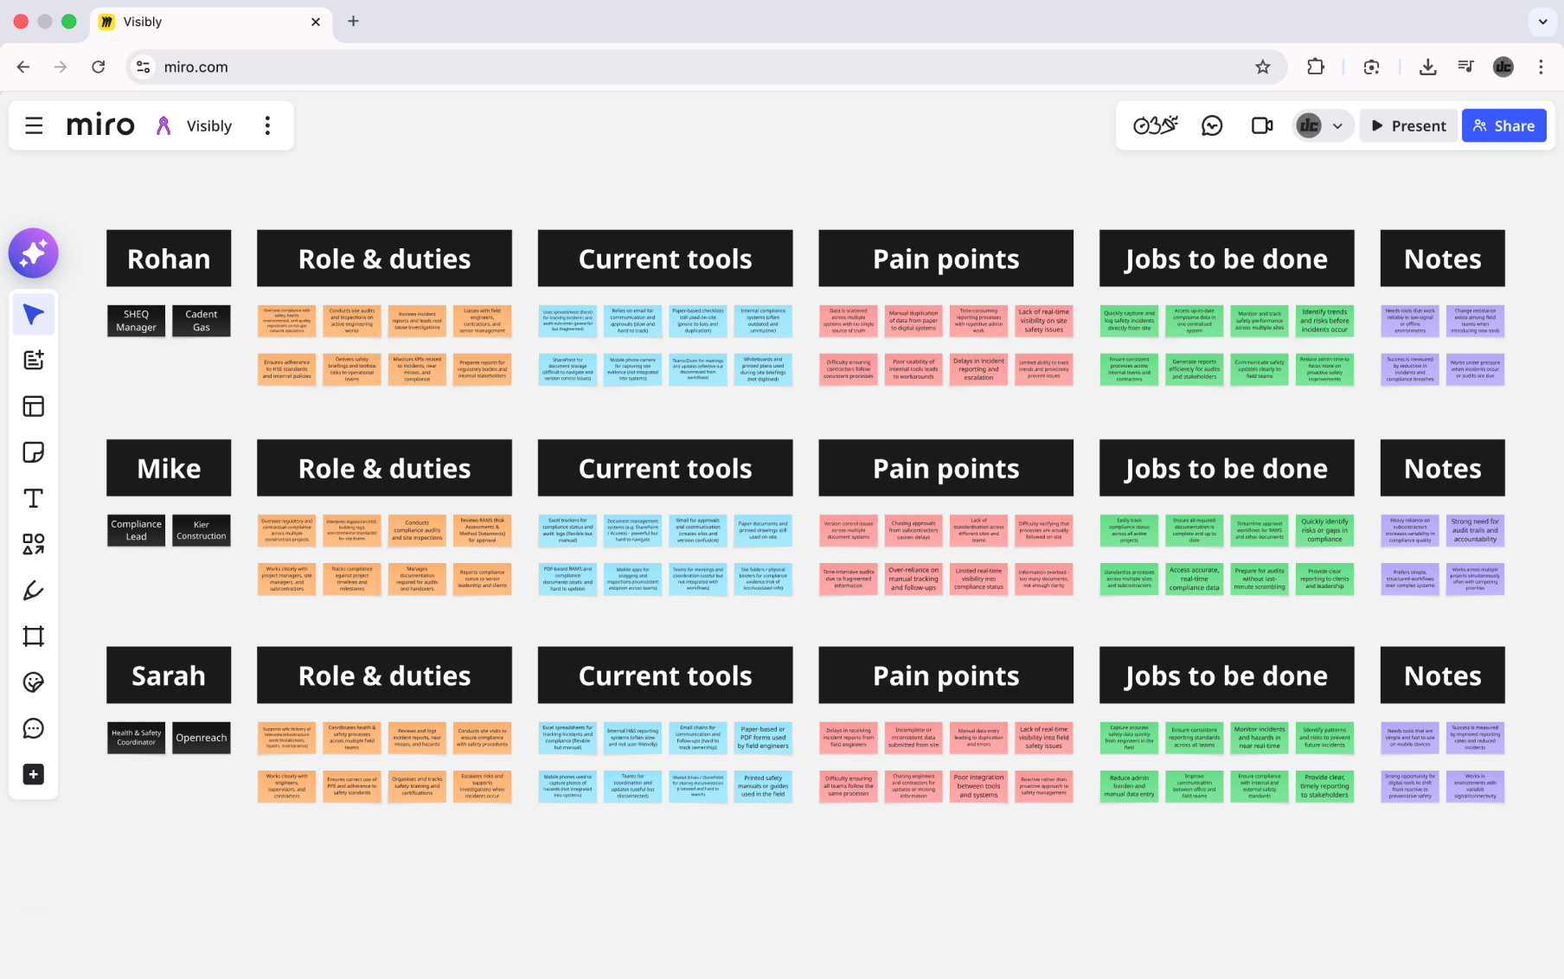Bookmark this page with star icon
1564x979 pixels.
coord(1263,67)
